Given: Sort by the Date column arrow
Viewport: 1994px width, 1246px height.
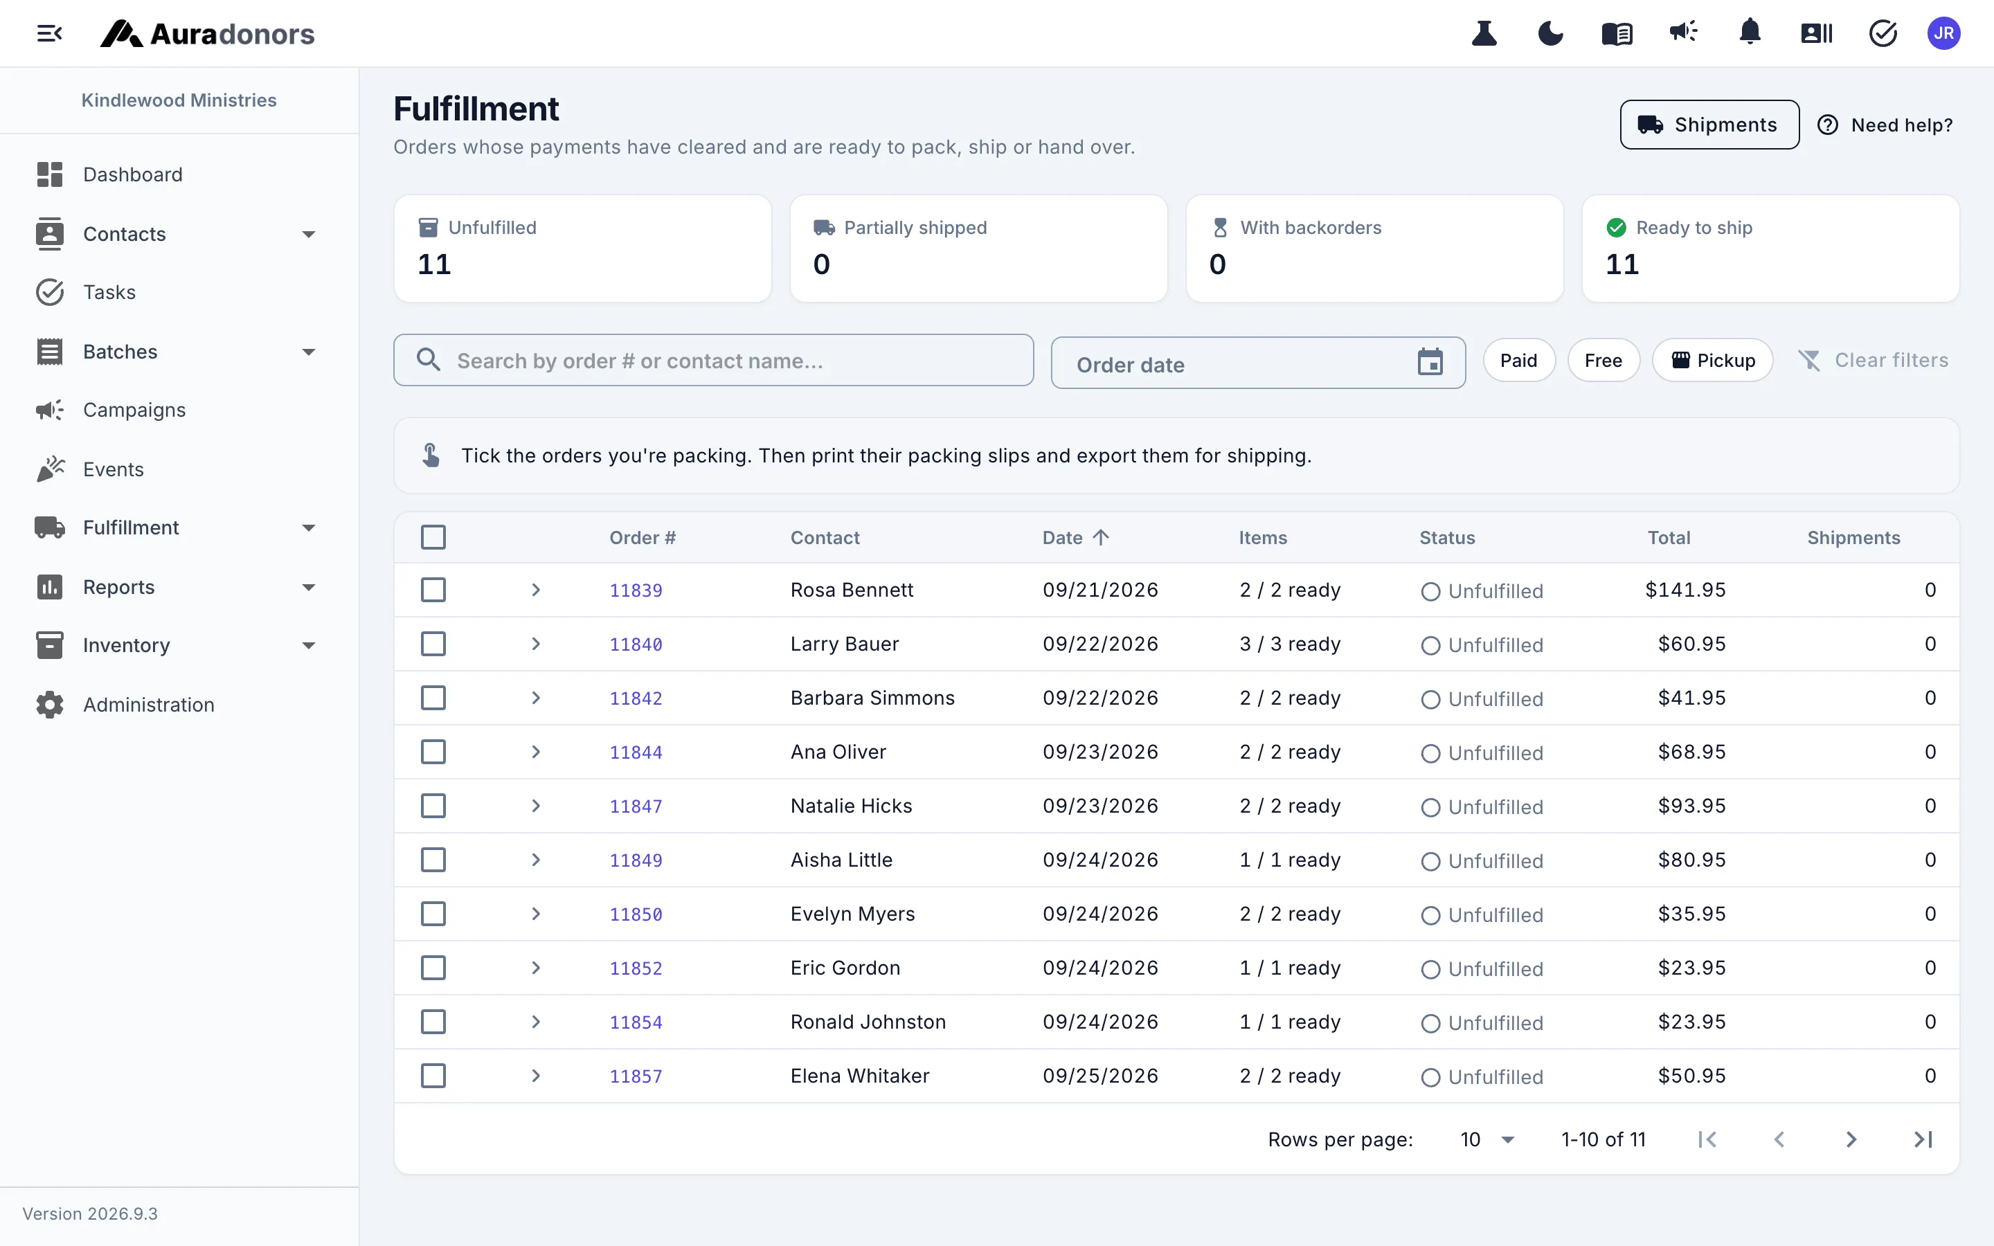Looking at the screenshot, I should tap(1101, 537).
